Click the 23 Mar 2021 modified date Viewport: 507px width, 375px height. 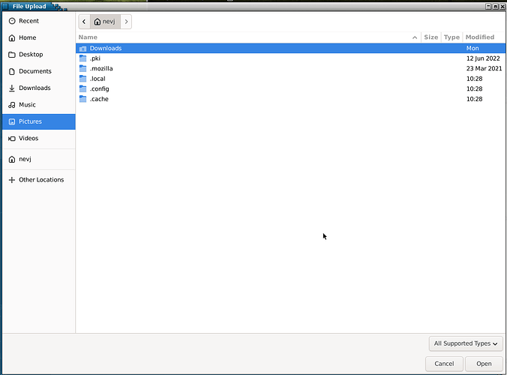click(x=484, y=68)
